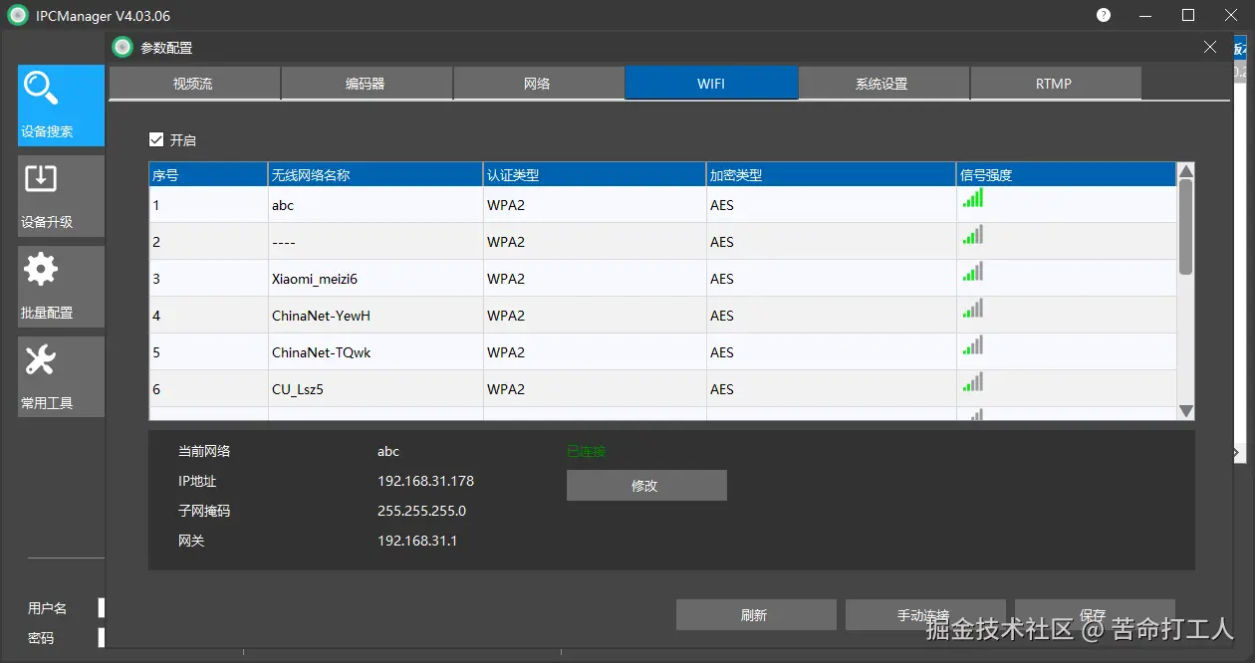Click the 修改 modify button
The height and width of the screenshot is (663, 1255).
coord(646,486)
